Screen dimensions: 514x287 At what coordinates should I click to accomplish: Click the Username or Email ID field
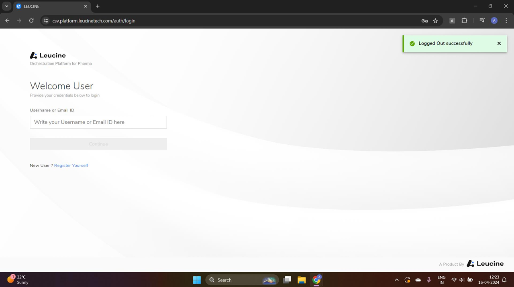point(98,122)
